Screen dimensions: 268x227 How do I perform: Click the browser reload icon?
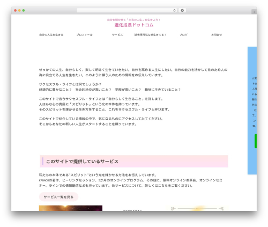point(174,10)
